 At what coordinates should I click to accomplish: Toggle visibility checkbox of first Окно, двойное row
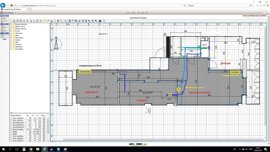(44, 118)
